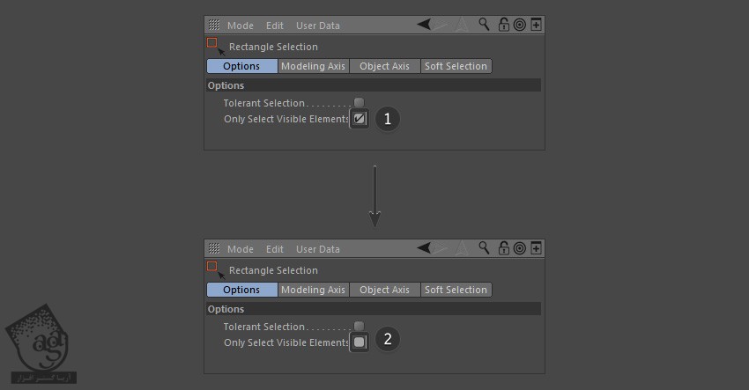Image resolution: width=749 pixels, height=390 pixels.
Task: Uncheck Only Select Visible Elements in upper panel
Action: (x=359, y=119)
